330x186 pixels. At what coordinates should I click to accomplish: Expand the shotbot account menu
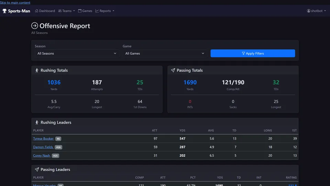click(316, 11)
